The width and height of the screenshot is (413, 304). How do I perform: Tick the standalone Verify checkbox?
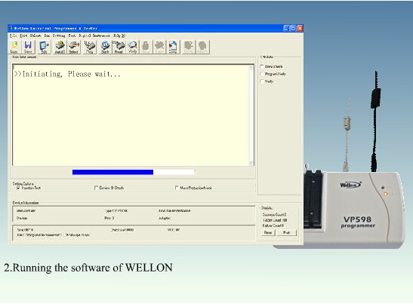262,81
